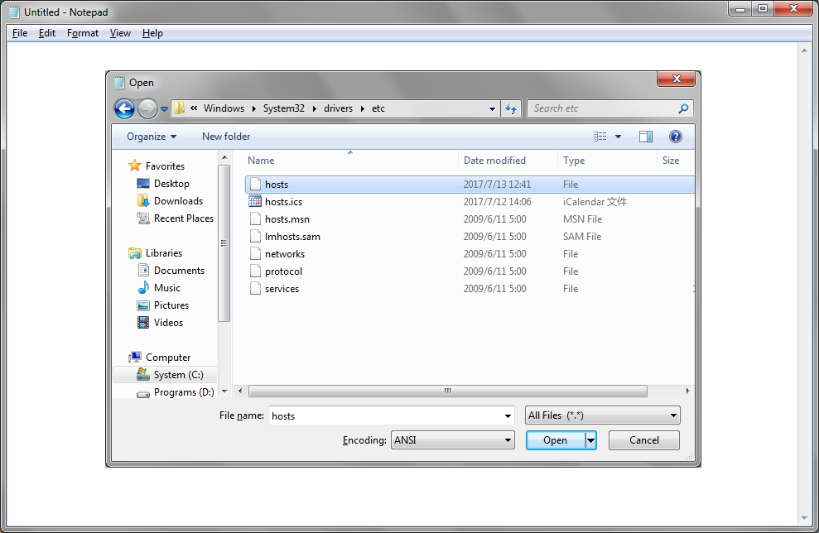Viewport: 819px width, 533px height.
Task: Open the All Files (*.*) type dropdown
Action: point(602,415)
